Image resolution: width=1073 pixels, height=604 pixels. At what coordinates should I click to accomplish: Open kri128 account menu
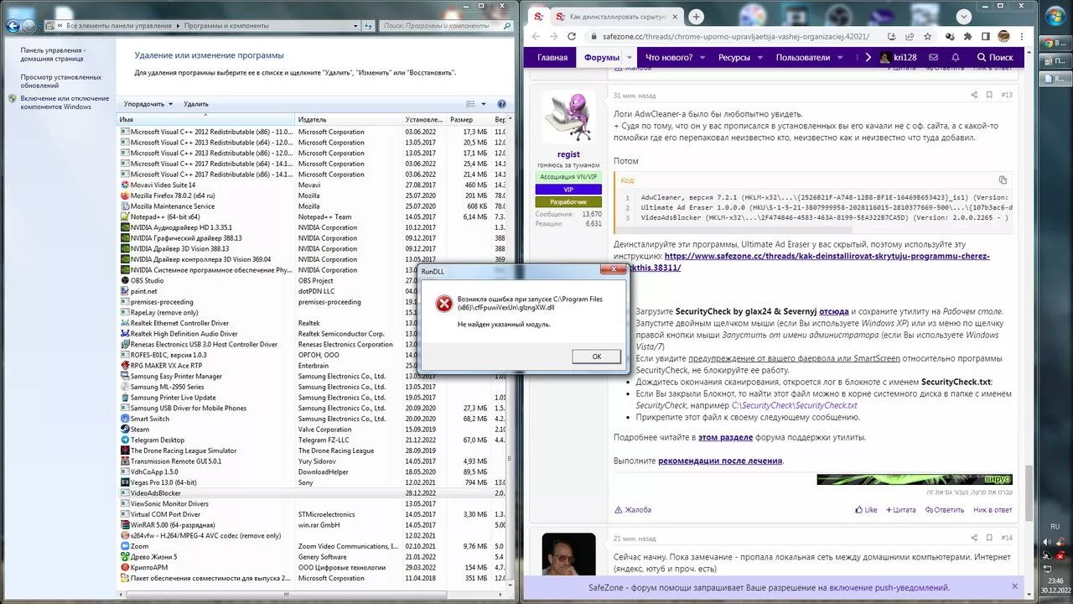tap(899, 57)
